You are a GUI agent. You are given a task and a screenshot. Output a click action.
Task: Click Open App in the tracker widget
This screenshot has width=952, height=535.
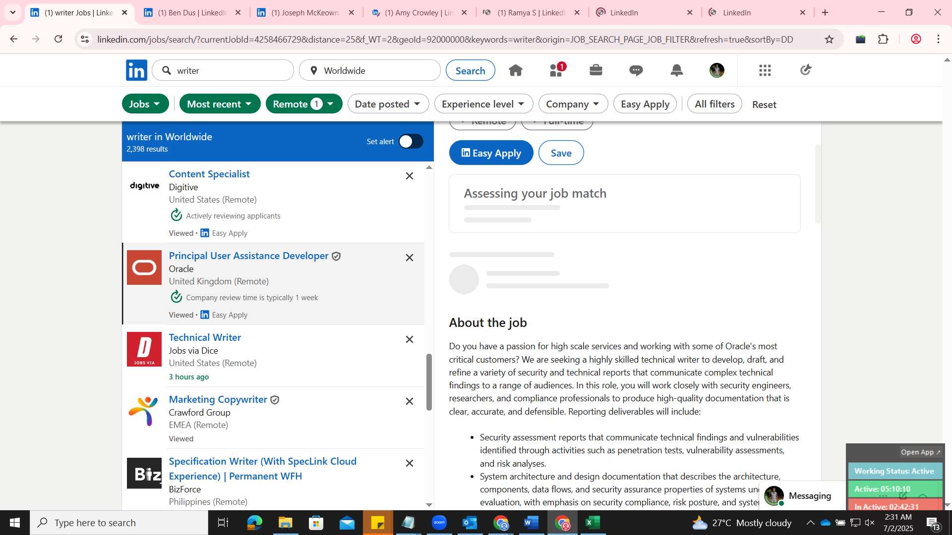pyautogui.click(x=921, y=452)
